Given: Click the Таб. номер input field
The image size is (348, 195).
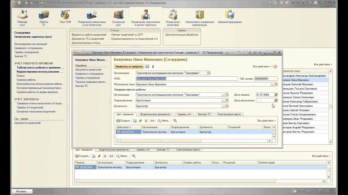Looking at the screenshot, I should tap(266, 79).
